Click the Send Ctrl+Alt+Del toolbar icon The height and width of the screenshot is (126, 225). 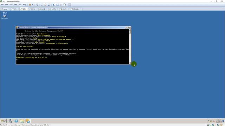[x=37, y=5]
